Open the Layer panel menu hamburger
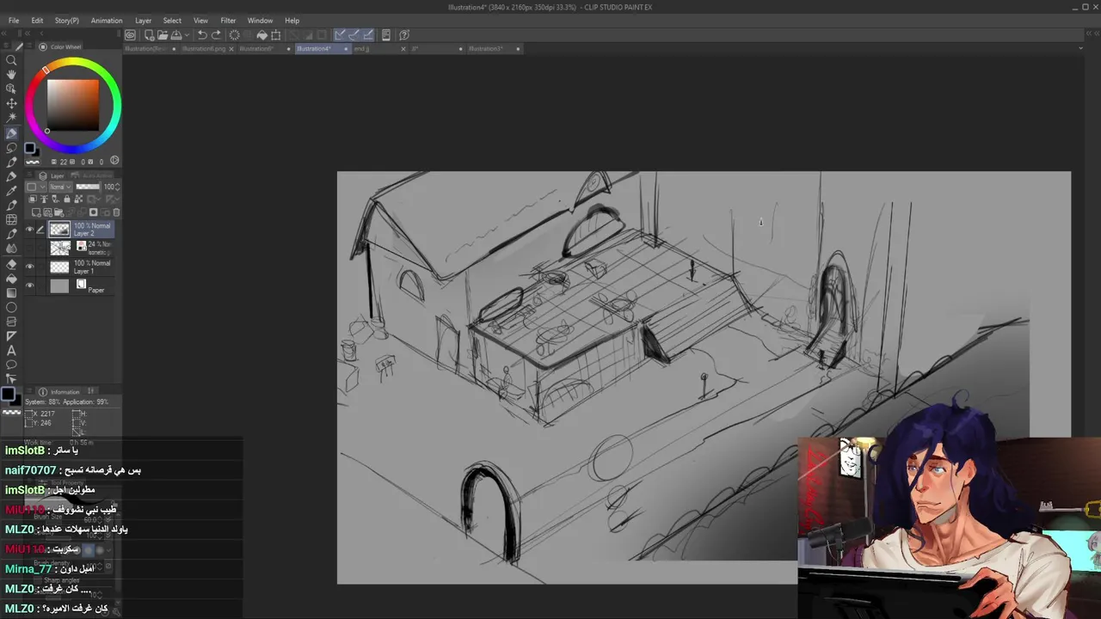Screen dimensions: 1101x619 [30, 175]
